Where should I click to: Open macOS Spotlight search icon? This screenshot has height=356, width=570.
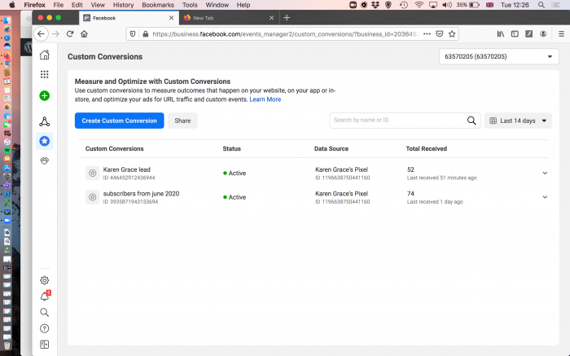click(541, 5)
